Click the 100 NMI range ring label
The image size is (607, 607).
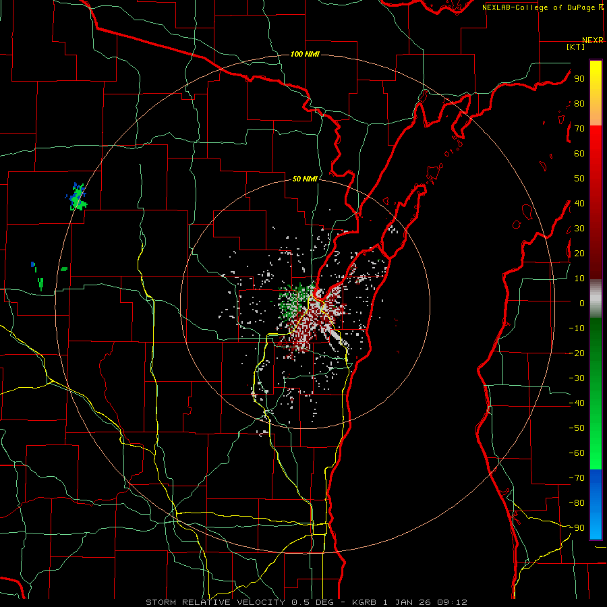(x=305, y=54)
